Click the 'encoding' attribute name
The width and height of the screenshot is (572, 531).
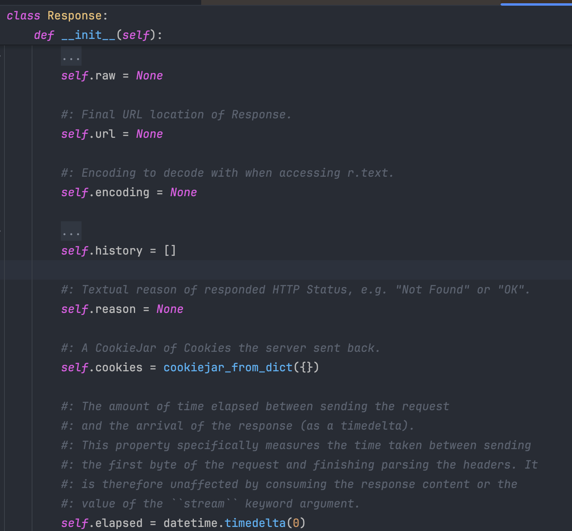tap(122, 193)
